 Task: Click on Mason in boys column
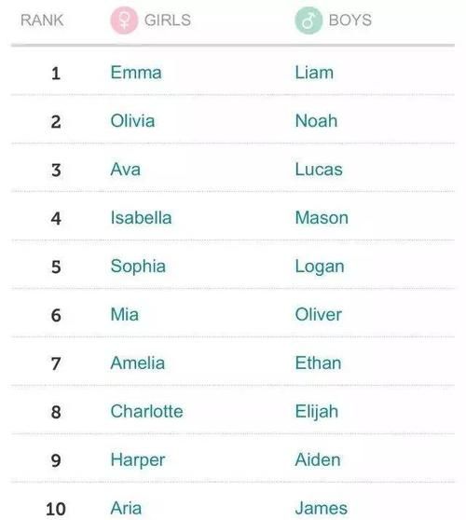click(322, 218)
